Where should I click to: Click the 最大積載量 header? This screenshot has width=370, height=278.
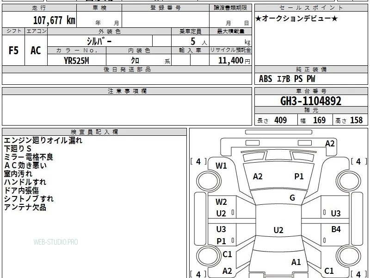(230, 32)
